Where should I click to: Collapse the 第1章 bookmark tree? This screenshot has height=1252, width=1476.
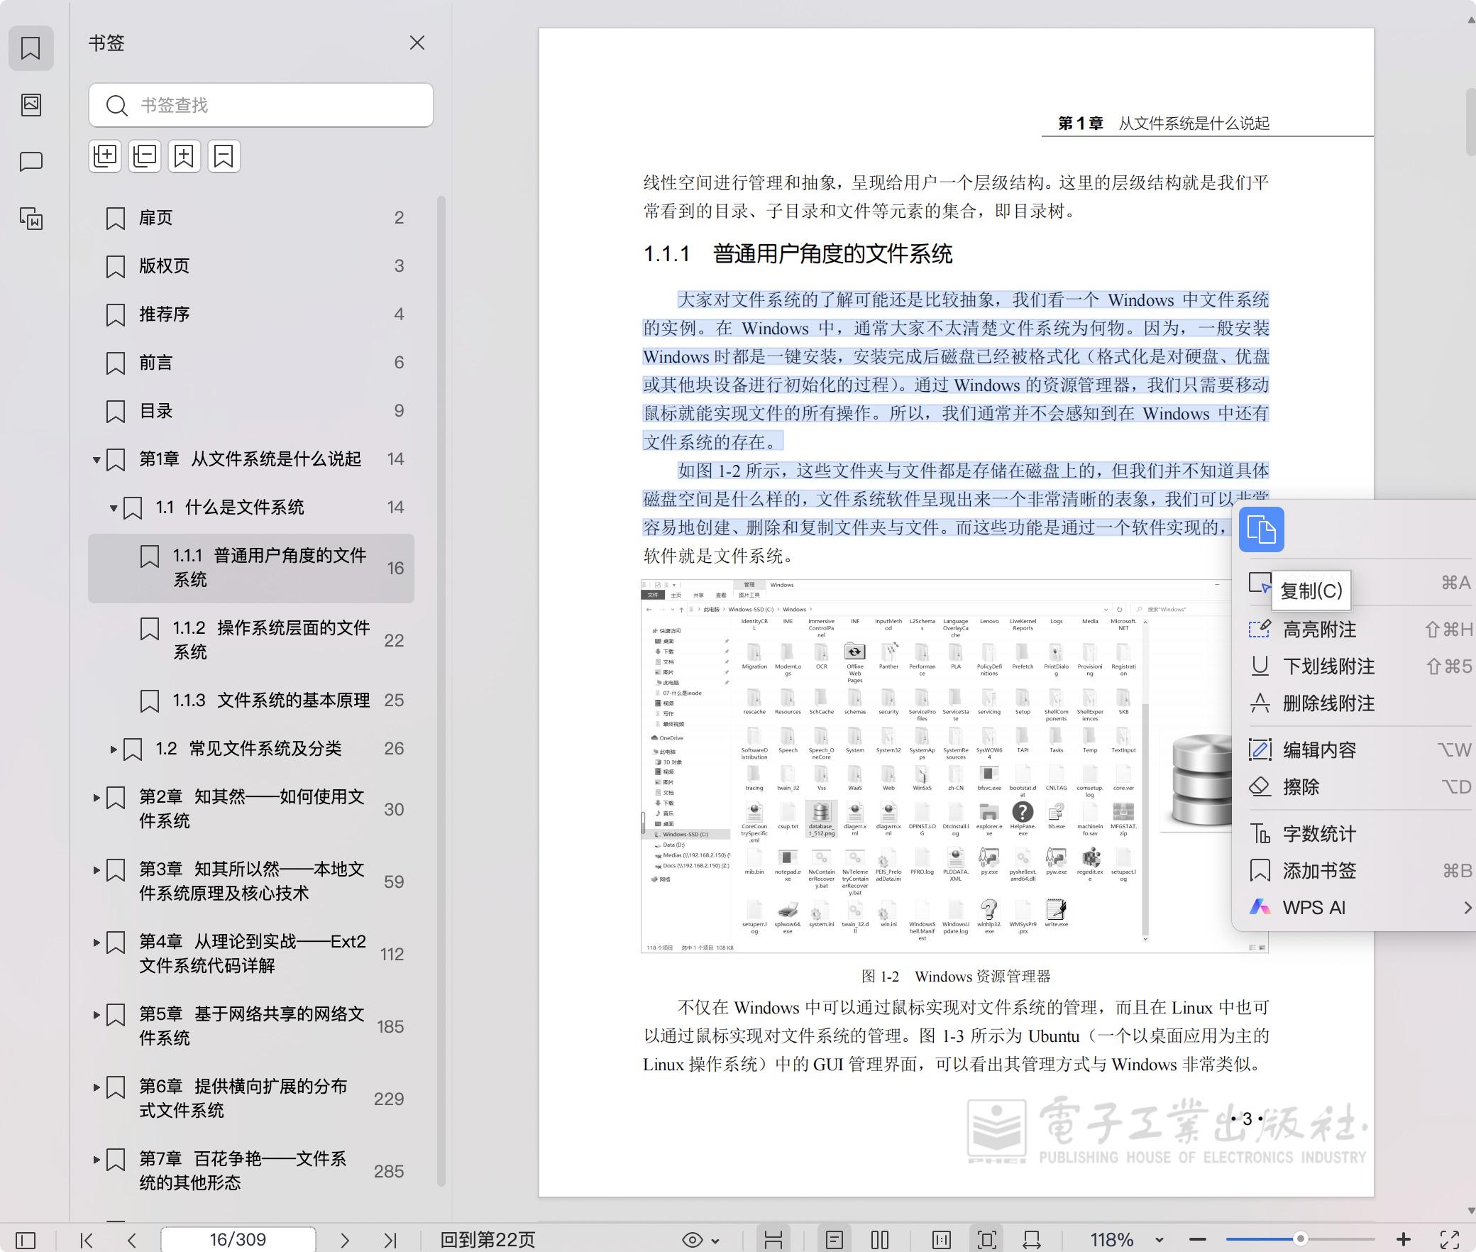(x=97, y=460)
